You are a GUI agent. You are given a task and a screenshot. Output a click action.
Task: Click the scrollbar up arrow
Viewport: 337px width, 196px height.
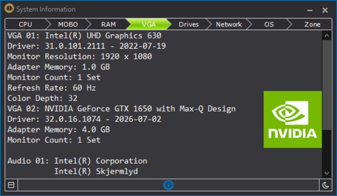click(x=327, y=36)
